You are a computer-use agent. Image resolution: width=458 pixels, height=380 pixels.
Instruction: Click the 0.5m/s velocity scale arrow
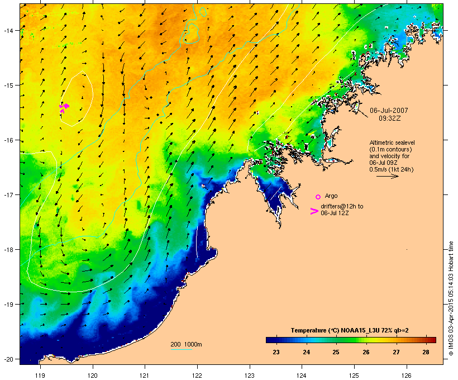(388, 176)
